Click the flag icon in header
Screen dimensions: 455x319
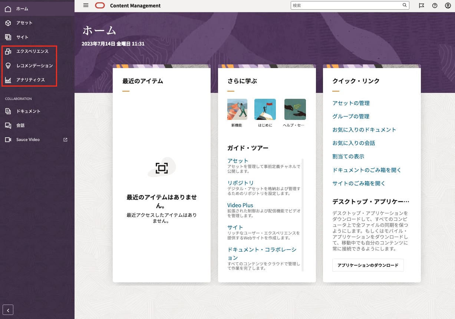(421, 6)
